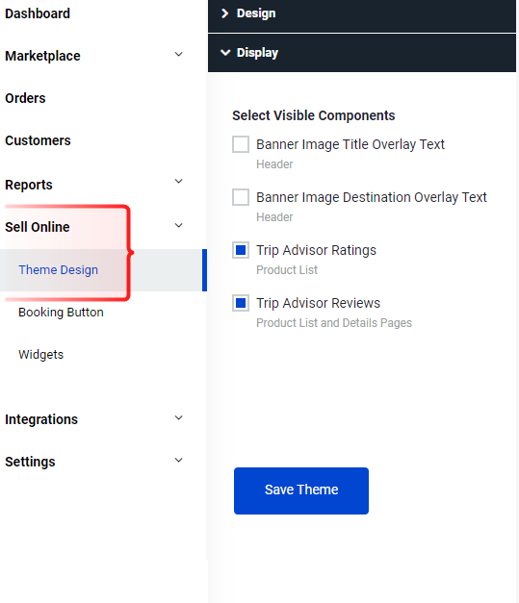Open the Reports menu
The width and height of the screenshot is (519, 603).
[x=29, y=185]
